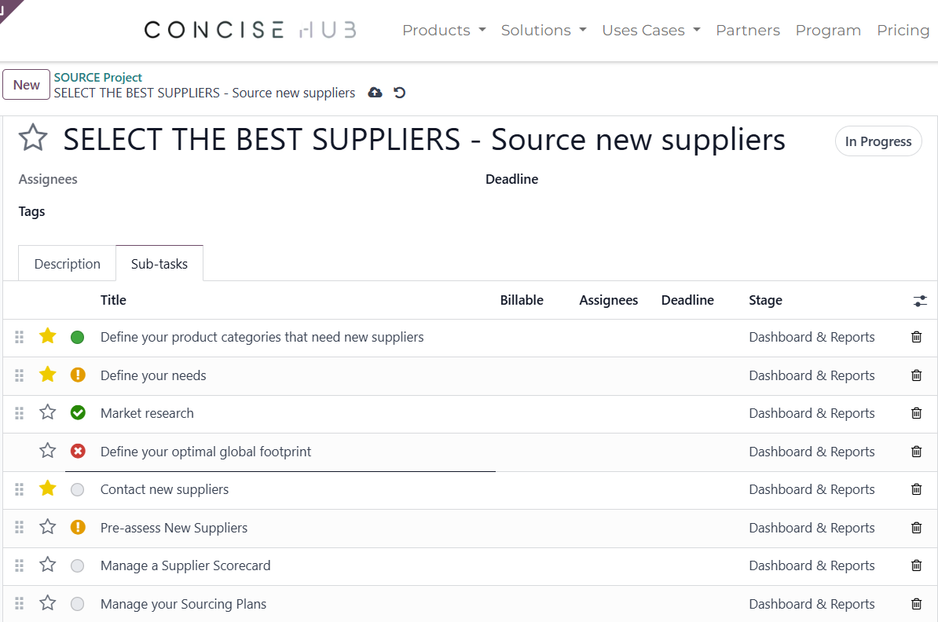Click the discard changes undo icon
This screenshot has width=938, height=622.
click(400, 92)
